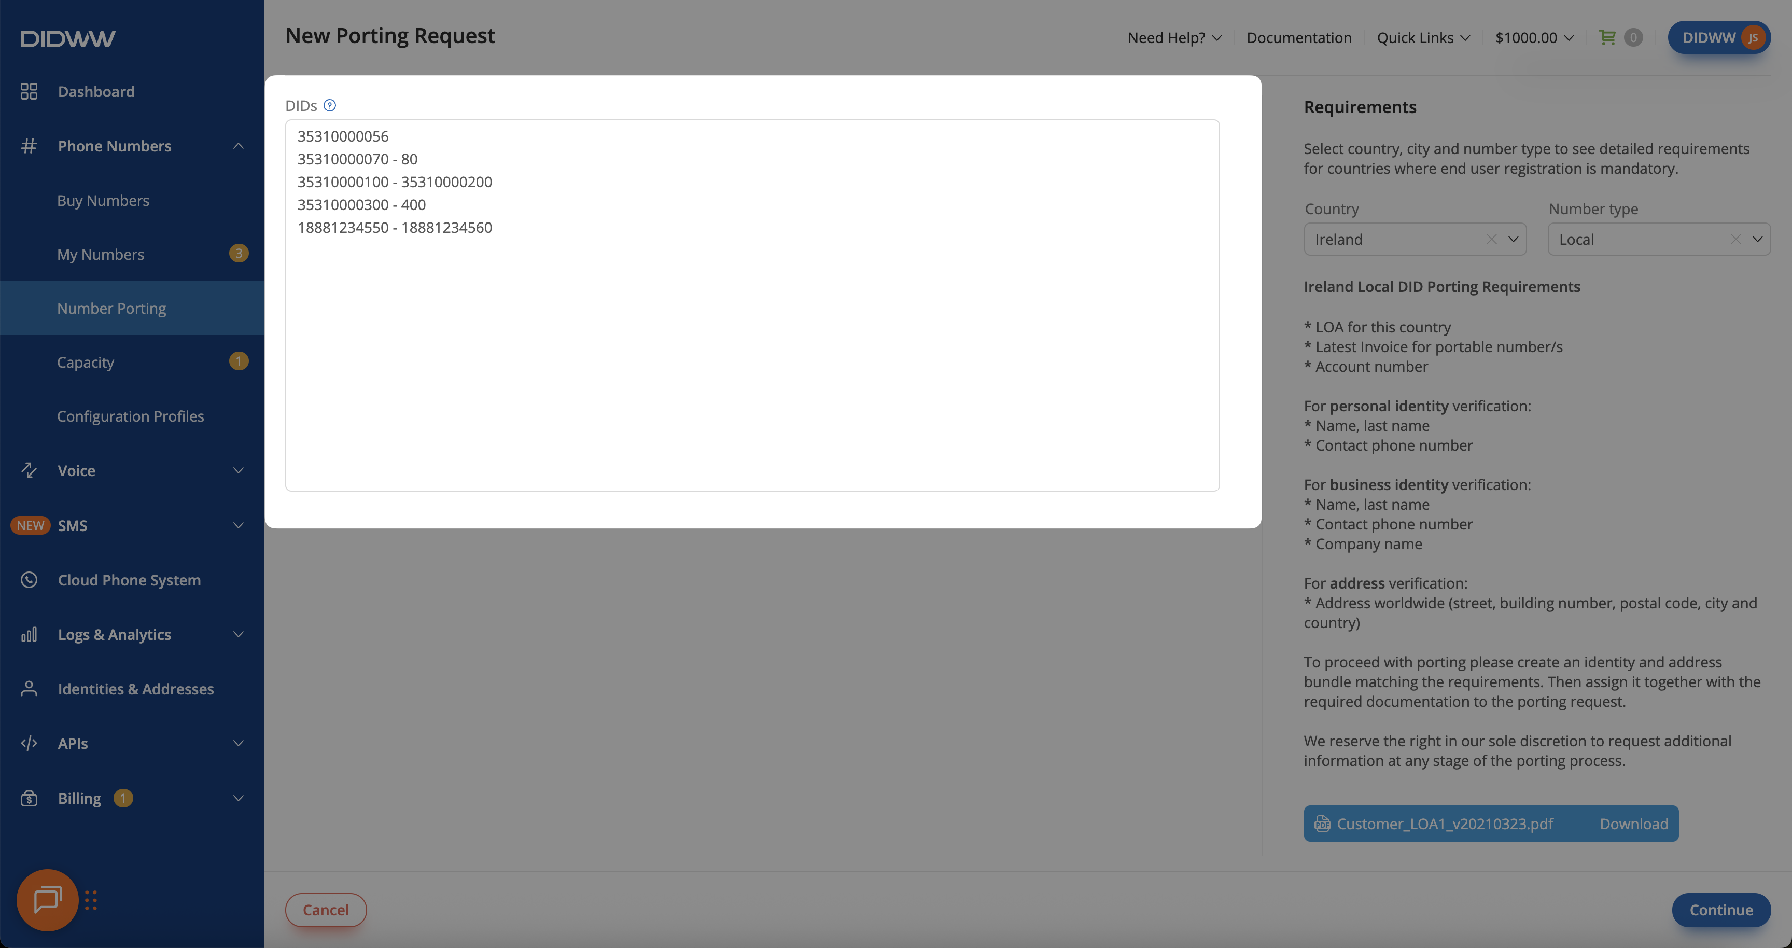1792x948 pixels.
Task: Go to Configuration Profiles
Action: (130, 416)
